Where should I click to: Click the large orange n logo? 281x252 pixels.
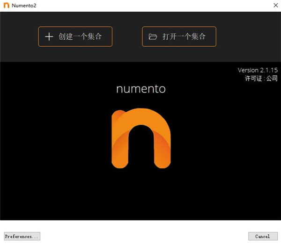(141, 138)
